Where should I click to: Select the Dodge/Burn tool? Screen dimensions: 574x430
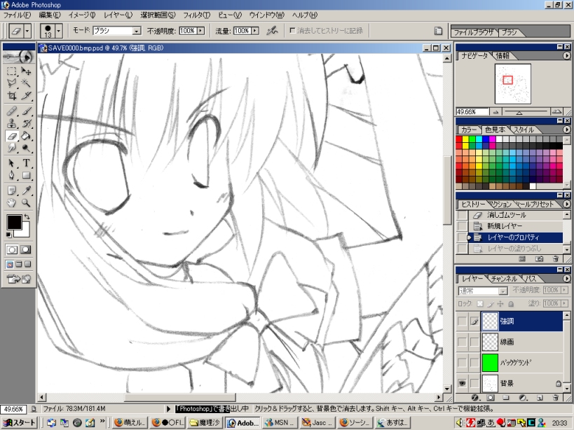[x=26, y=148]
